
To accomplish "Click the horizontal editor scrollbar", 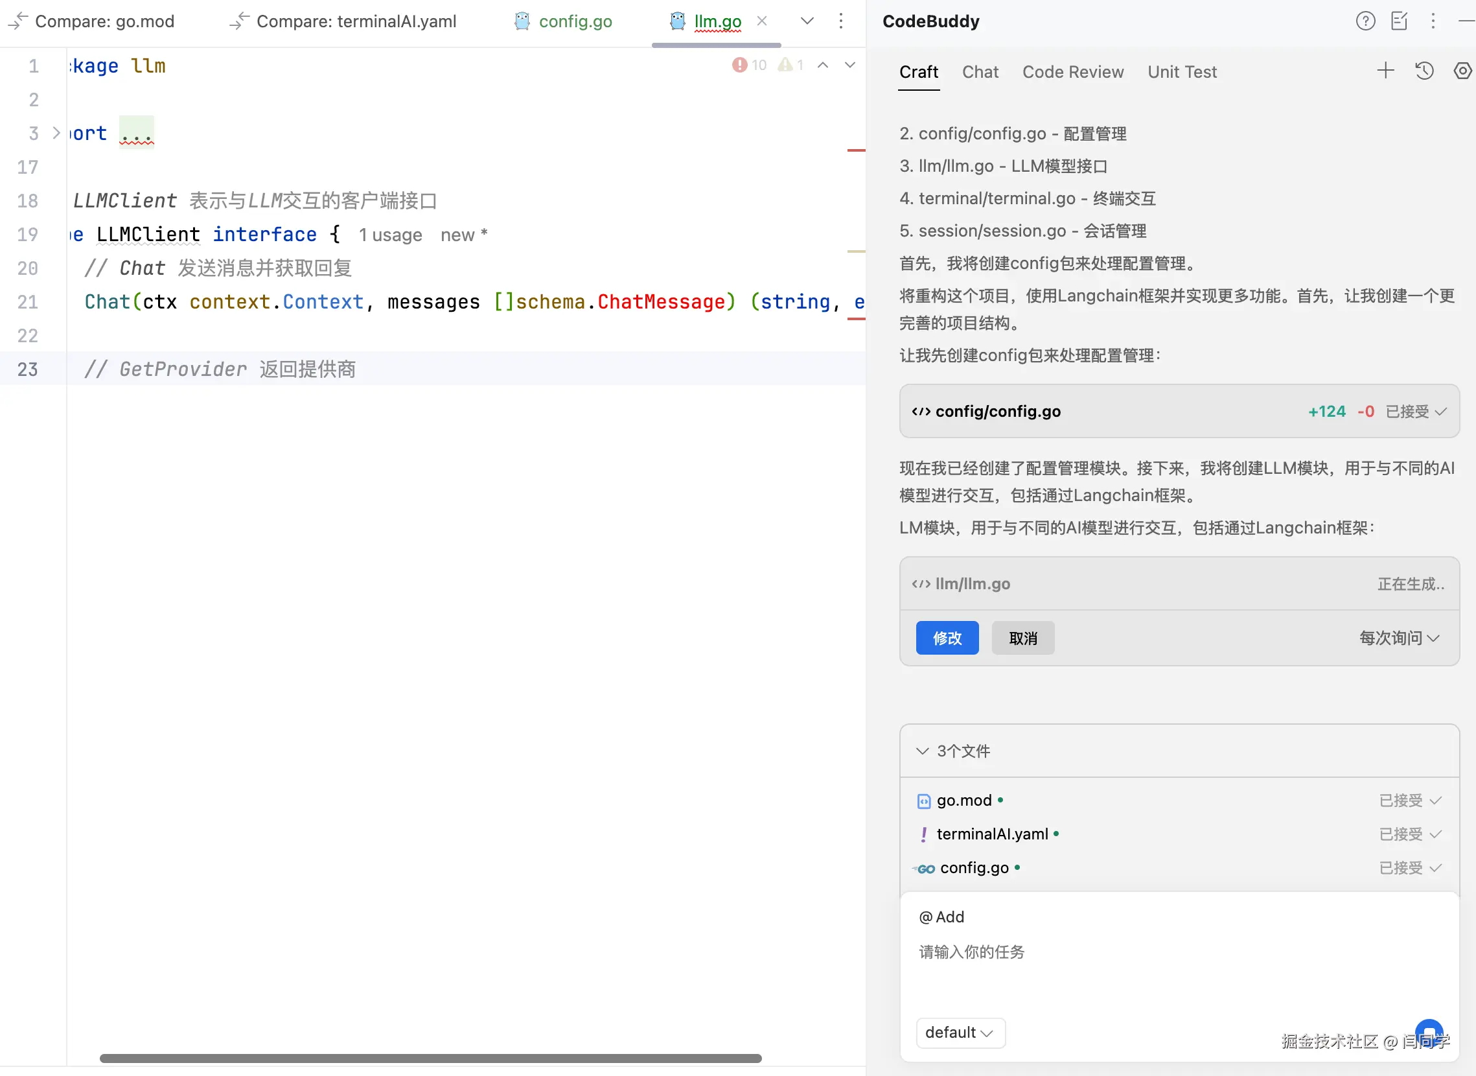I will pos(430,1058).
